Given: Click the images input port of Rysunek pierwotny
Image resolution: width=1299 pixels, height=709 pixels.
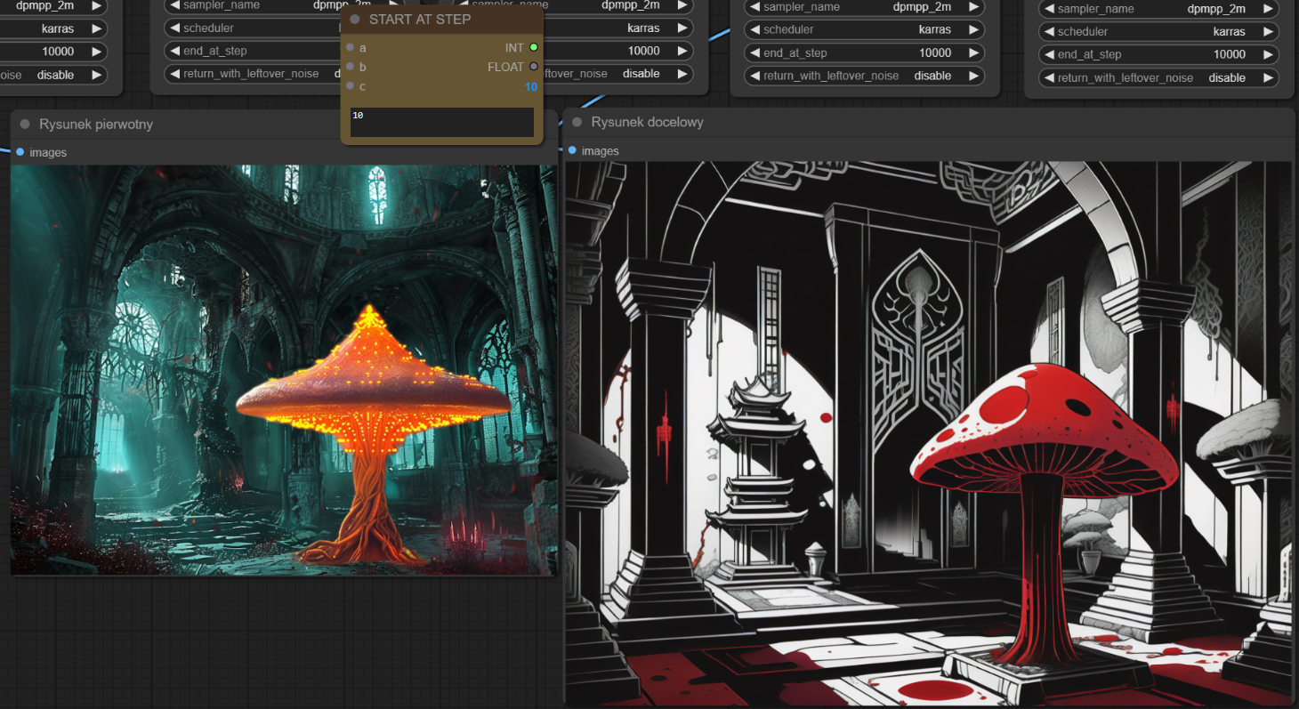Looking at the screenshot, I should (x=20, y=152).
